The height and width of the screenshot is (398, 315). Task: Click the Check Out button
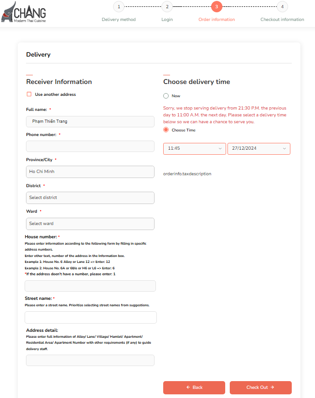(260, 388)
